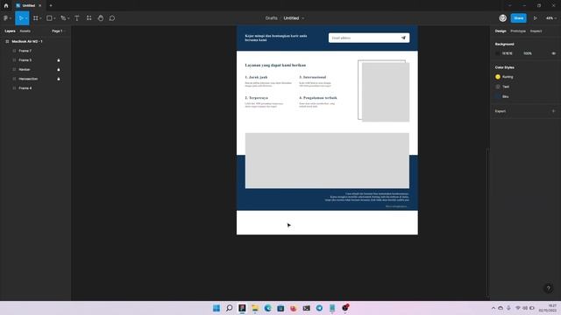Viewport: 561px width, 315px height.
Task: Switch to the Design tab
Action: coord(501,31)
